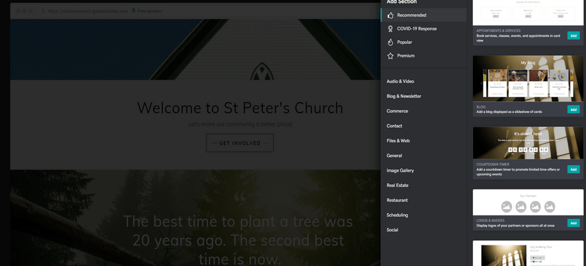Open the COVID-19 Response category
This screenshot has height=266, width=586.
(424, 29)
